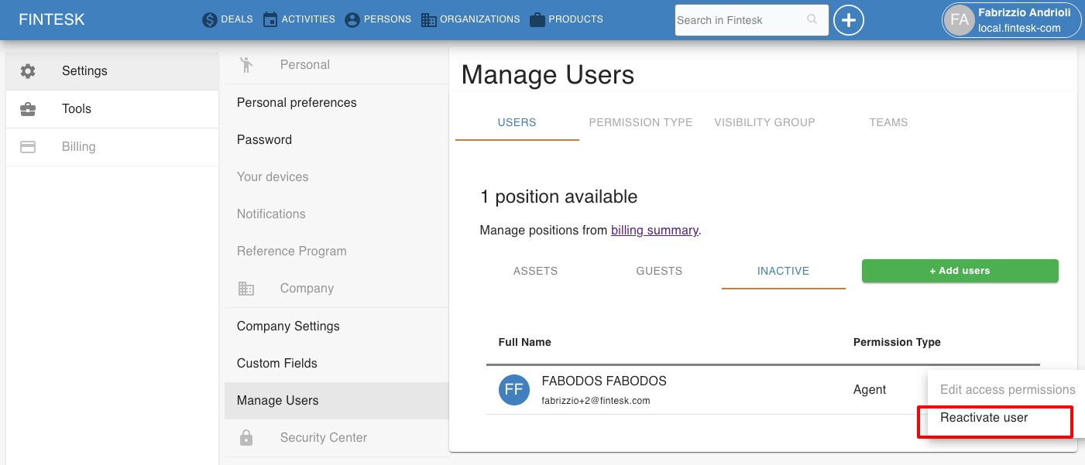
Task: Click the round plus add button
Action: [x=849, y=20]
